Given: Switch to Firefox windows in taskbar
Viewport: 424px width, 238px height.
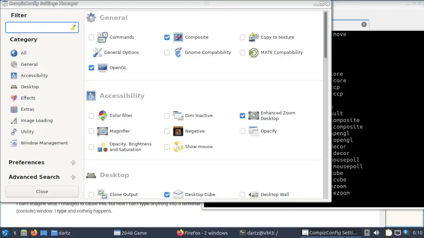Looking at the screenshot, I should click(x=202, y=233).
